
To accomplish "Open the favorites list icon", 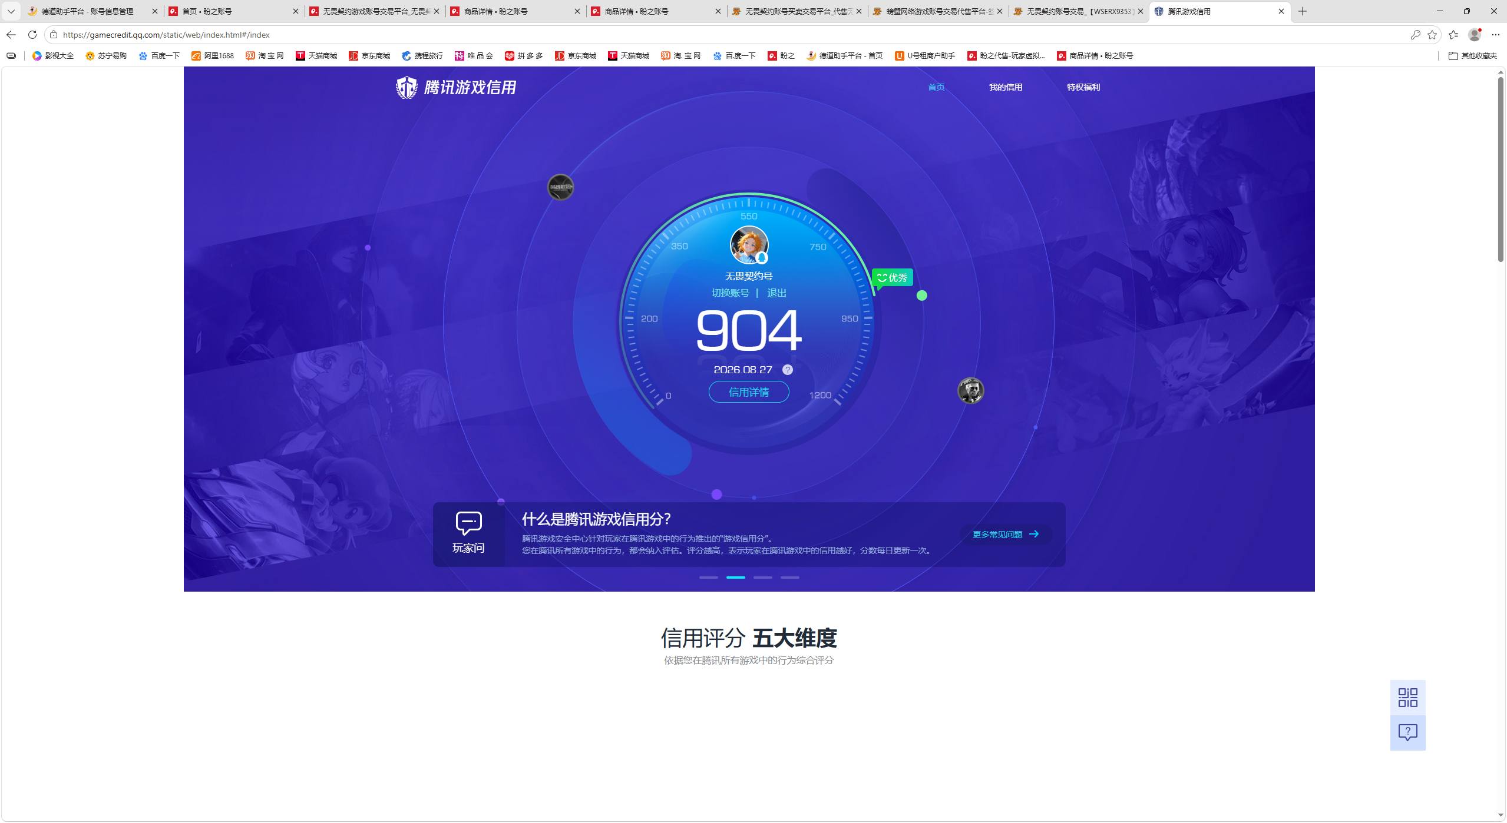I will click(x=1453, y=35).
